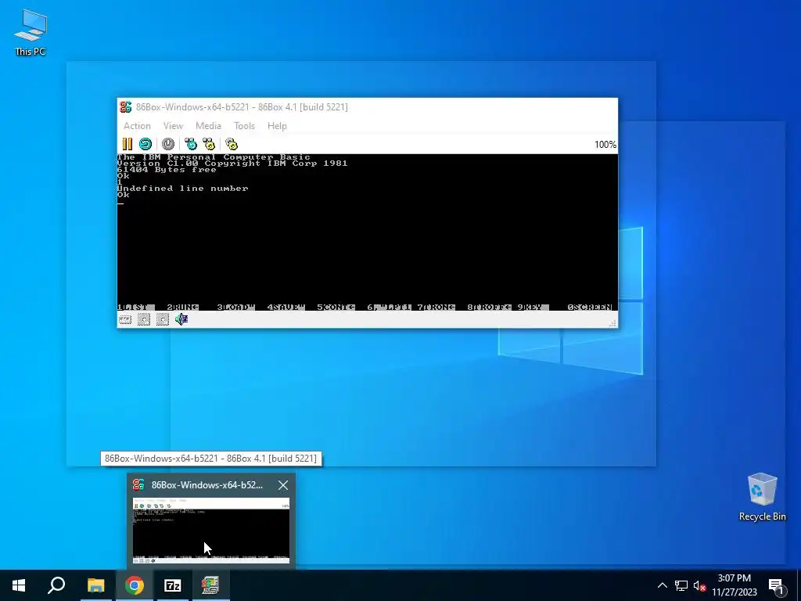Click "61404 Bytes free" line
This screenshot has height=601, width=801.
click(x=167, y=169)
